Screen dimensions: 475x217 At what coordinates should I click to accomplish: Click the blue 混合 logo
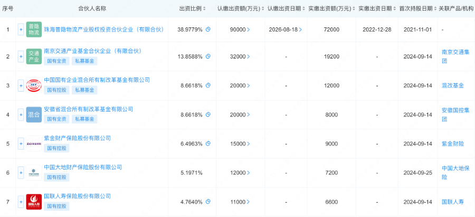click(34, 114)
